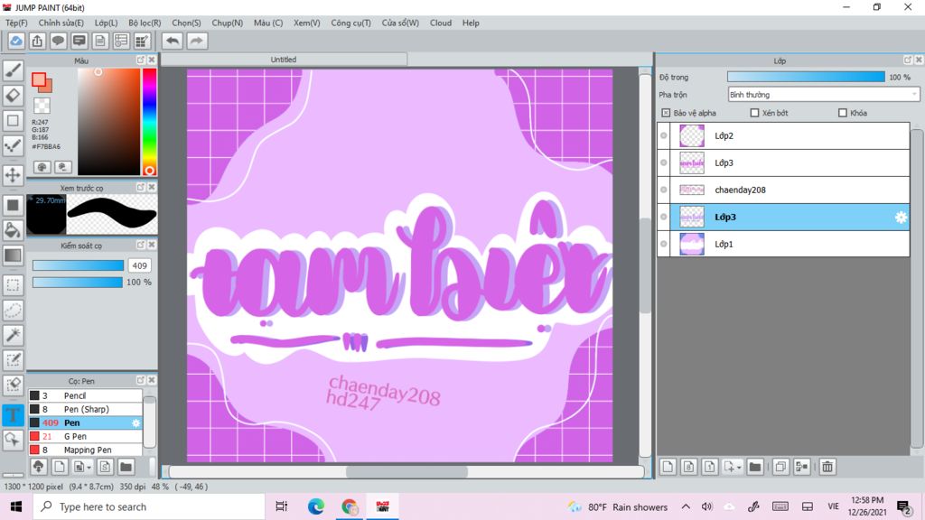Select the Lớp2 layer
The image size is (925, 520).
783,135
